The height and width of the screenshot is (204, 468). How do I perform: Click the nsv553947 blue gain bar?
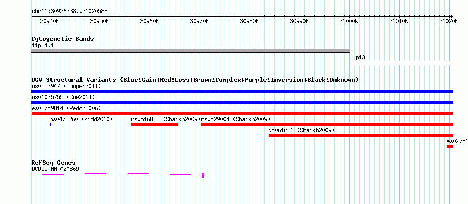point(242,91)
